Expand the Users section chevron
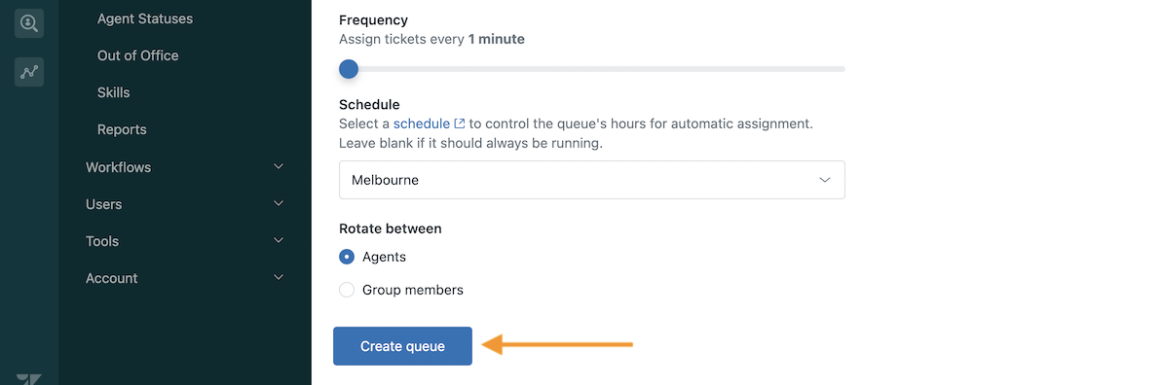1161x385 pixels. pos(279,203)
